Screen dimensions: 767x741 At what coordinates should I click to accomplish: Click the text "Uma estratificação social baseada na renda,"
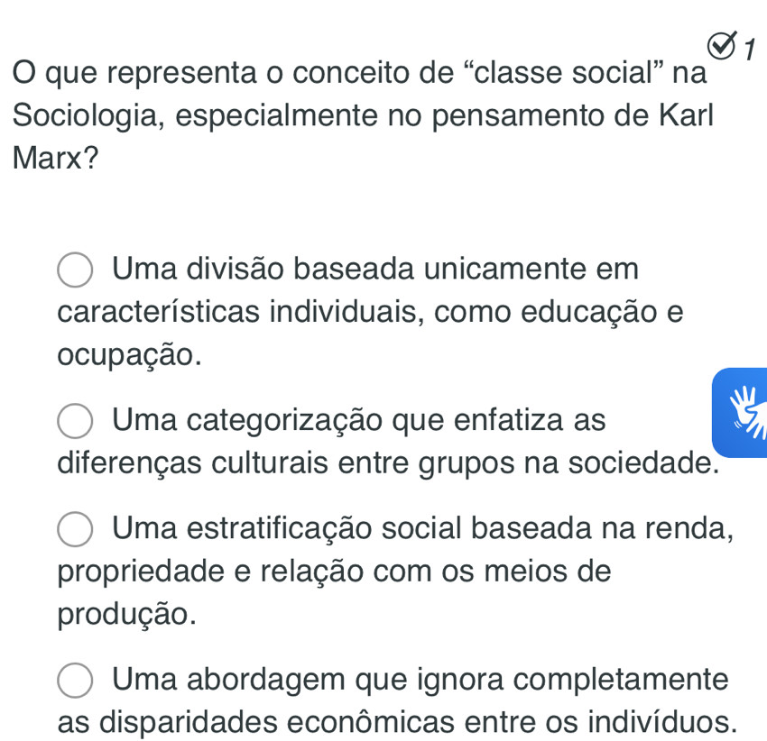420,527
